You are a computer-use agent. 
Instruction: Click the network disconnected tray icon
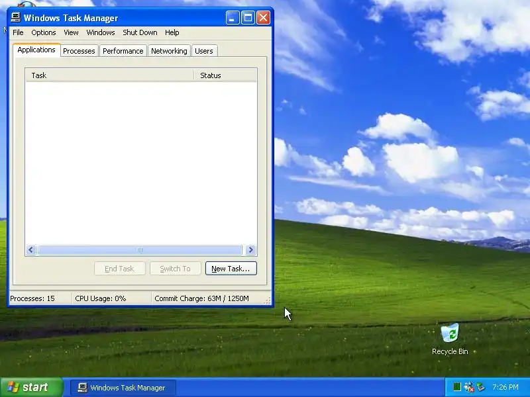tap(469, 387)
